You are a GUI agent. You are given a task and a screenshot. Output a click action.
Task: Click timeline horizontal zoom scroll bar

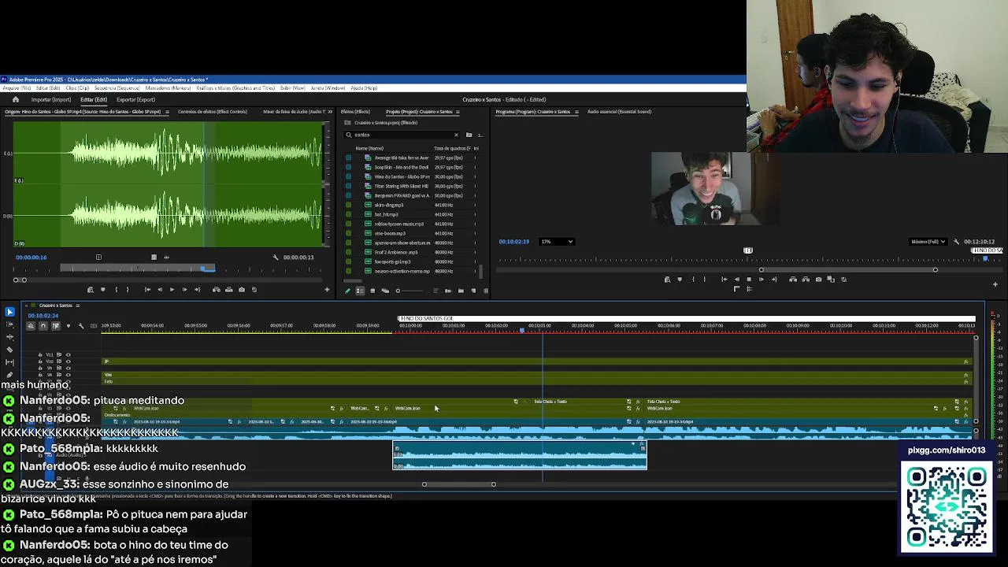point(459,484)
